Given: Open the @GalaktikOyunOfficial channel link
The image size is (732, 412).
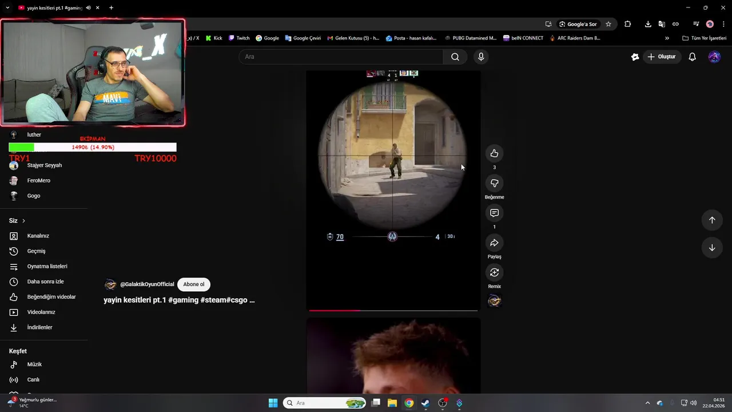Looking at the screenshot, I should tap(147, 284).
